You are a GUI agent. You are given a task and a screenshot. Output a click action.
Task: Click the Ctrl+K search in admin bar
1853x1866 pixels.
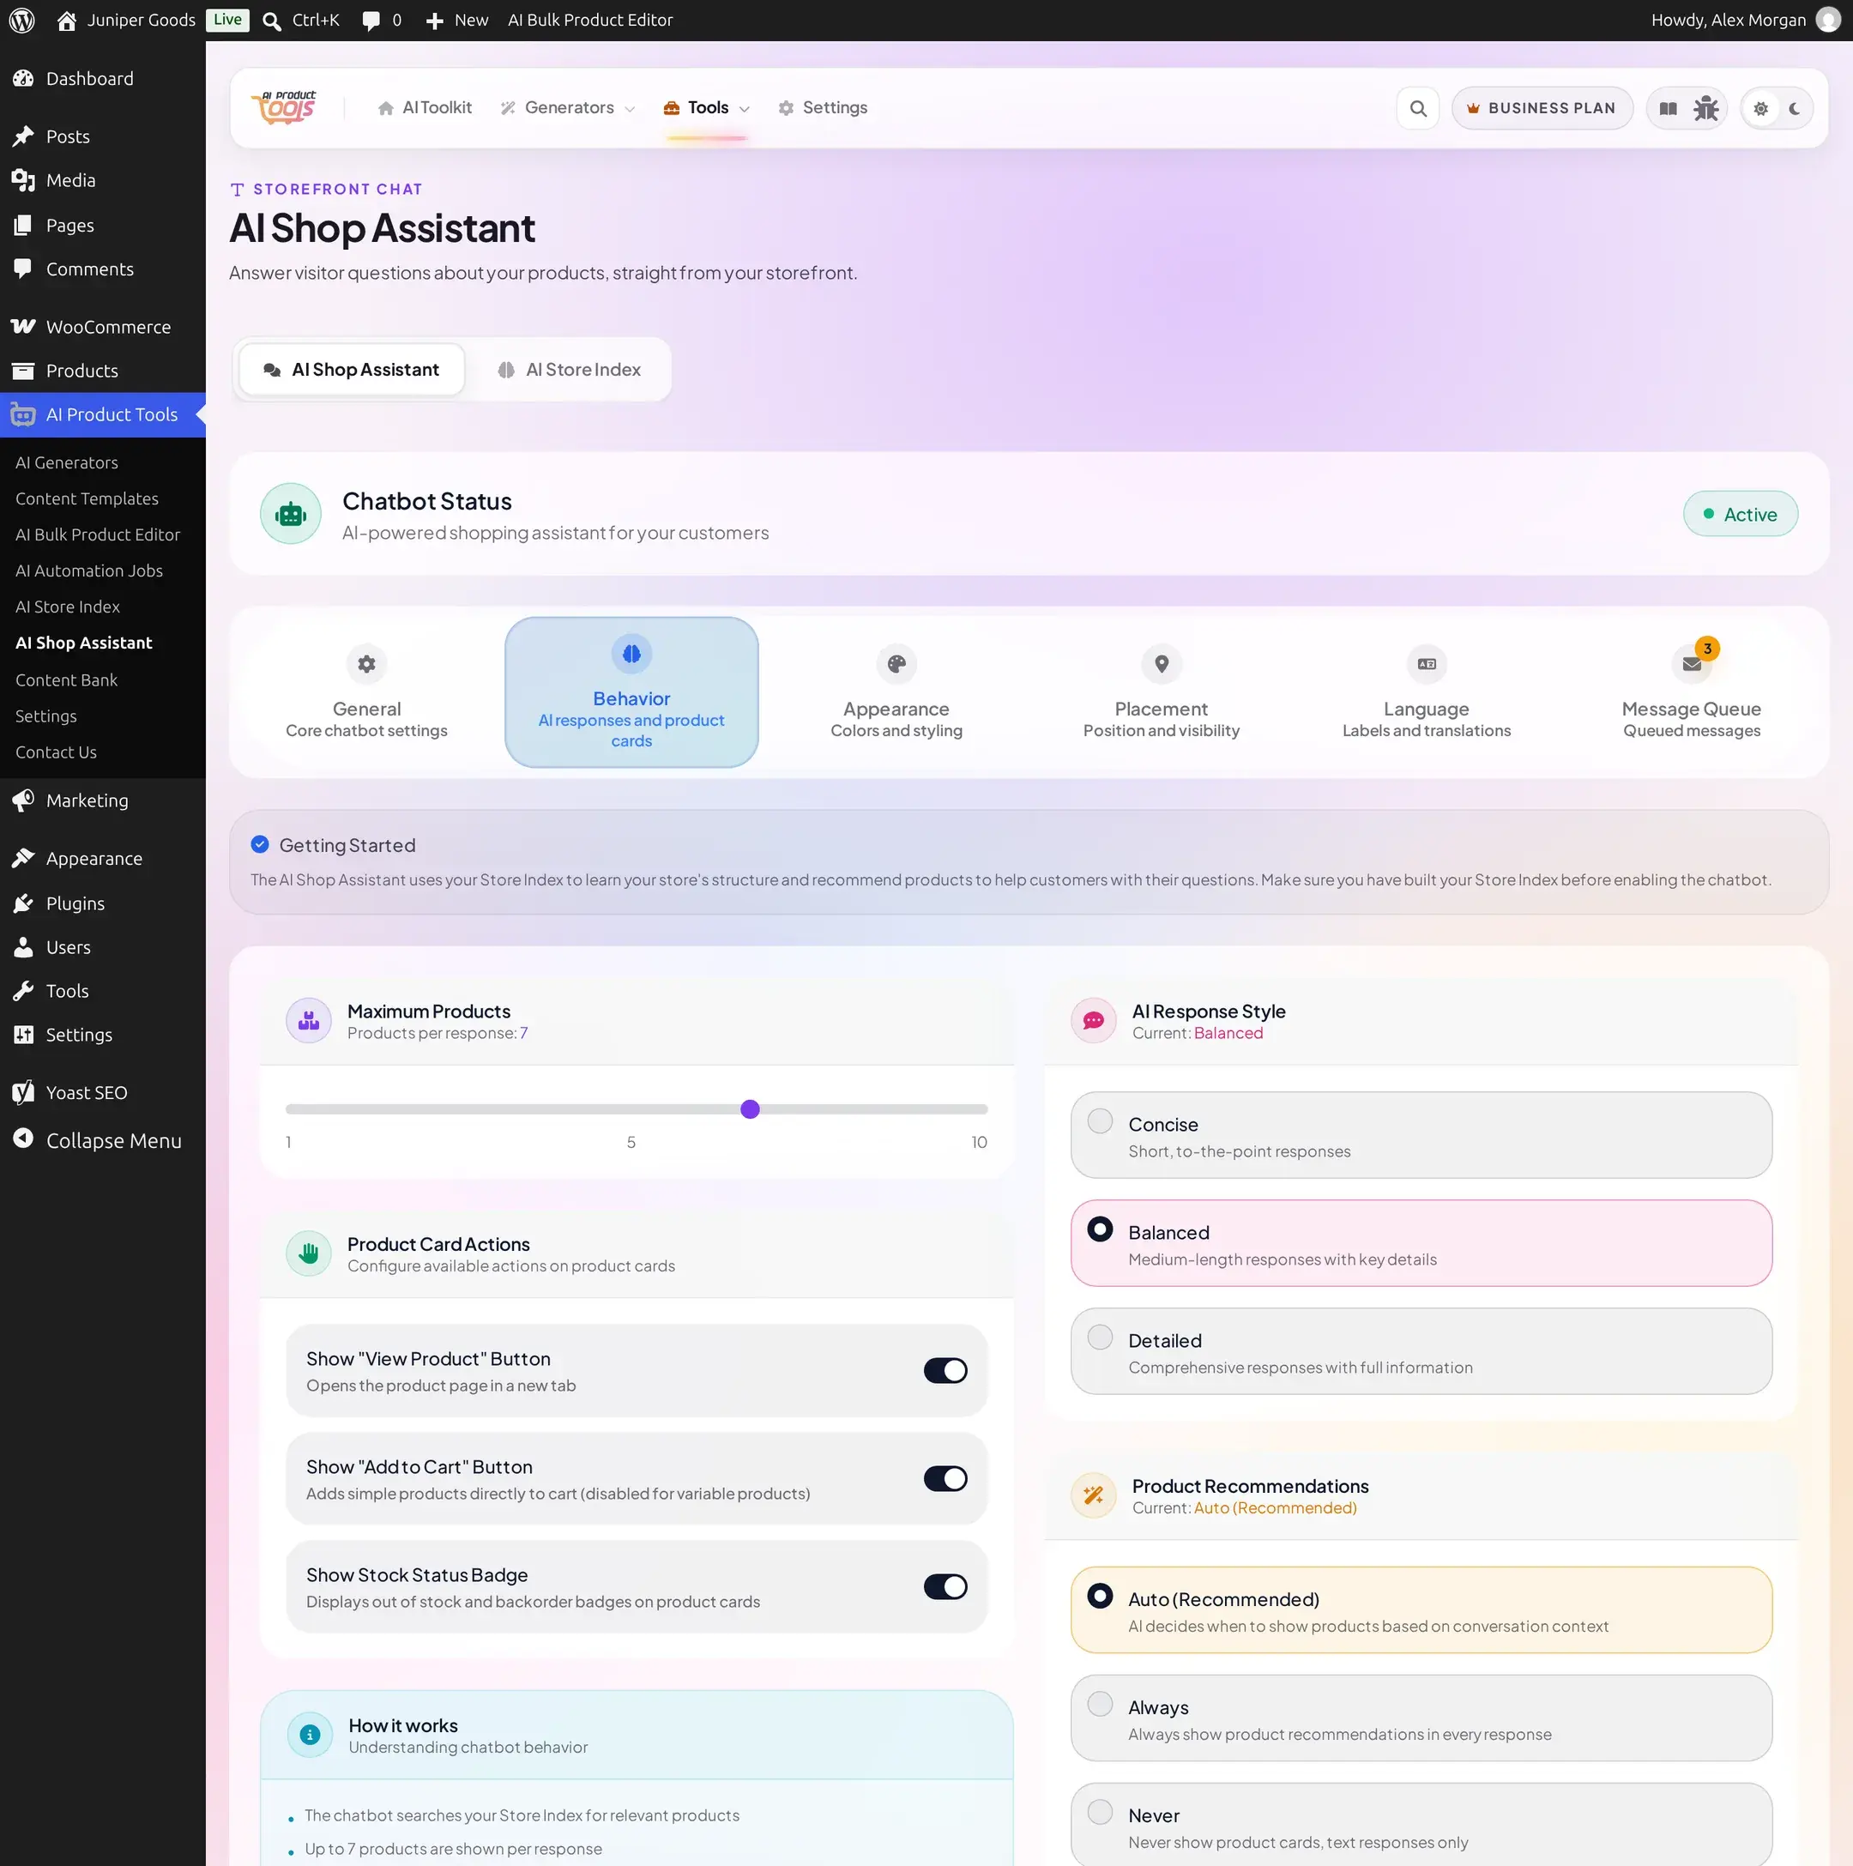pos(301,21)
